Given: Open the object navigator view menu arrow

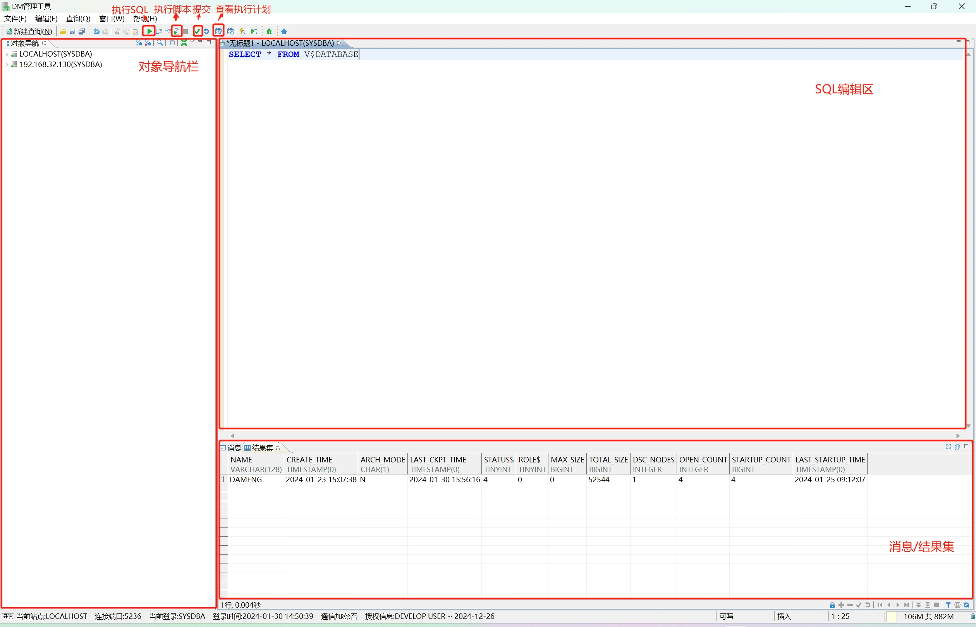Looking at the screenshot, I should point(192,41).
